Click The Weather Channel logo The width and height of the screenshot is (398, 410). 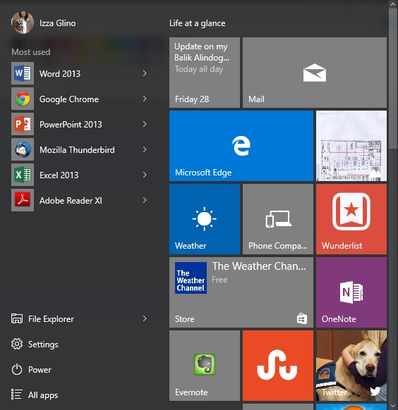191,278
